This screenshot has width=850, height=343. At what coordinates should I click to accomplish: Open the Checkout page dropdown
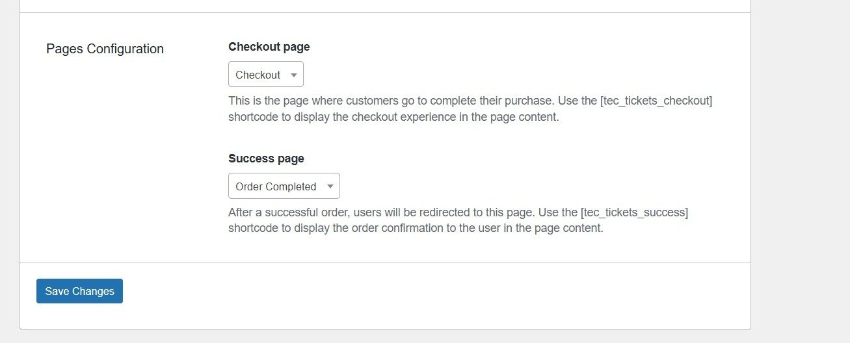point(265,75)
